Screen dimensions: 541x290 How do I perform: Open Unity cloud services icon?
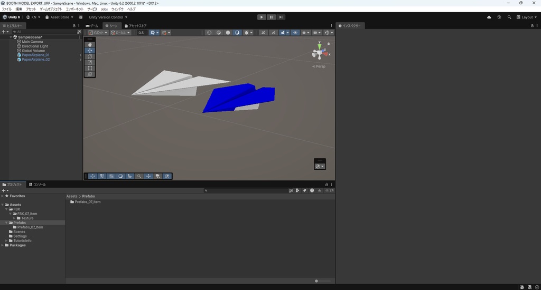click(489, 17)
